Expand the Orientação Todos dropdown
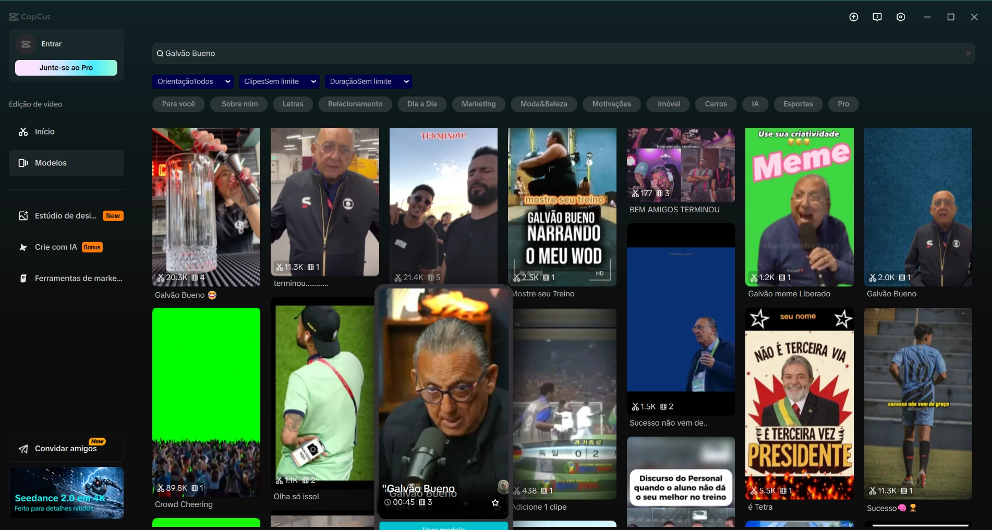992x530 pixels. 193,81
